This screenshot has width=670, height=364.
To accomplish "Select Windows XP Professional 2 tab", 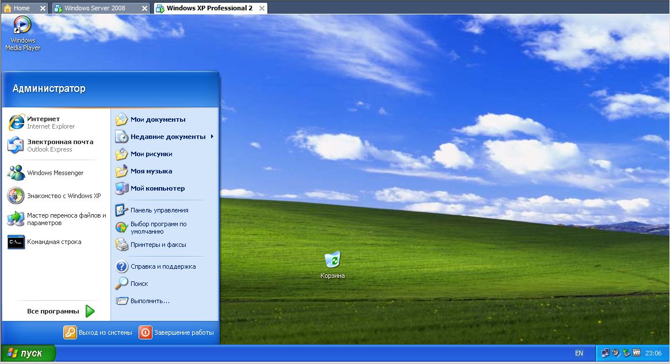I will click(x=209, y=8).
